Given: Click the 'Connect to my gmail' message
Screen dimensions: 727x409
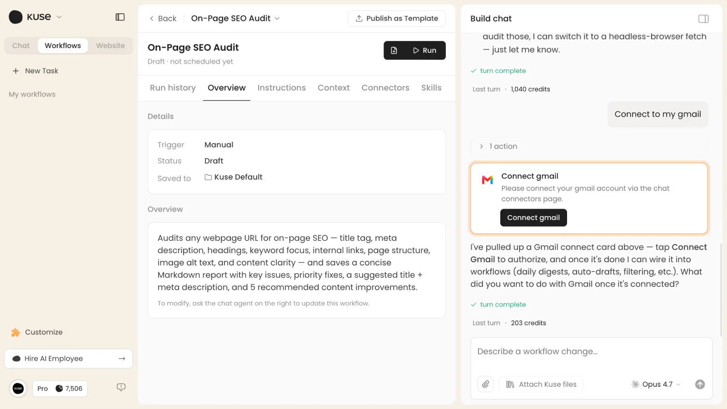Looking at the screenshot, I should pos(657,115).
